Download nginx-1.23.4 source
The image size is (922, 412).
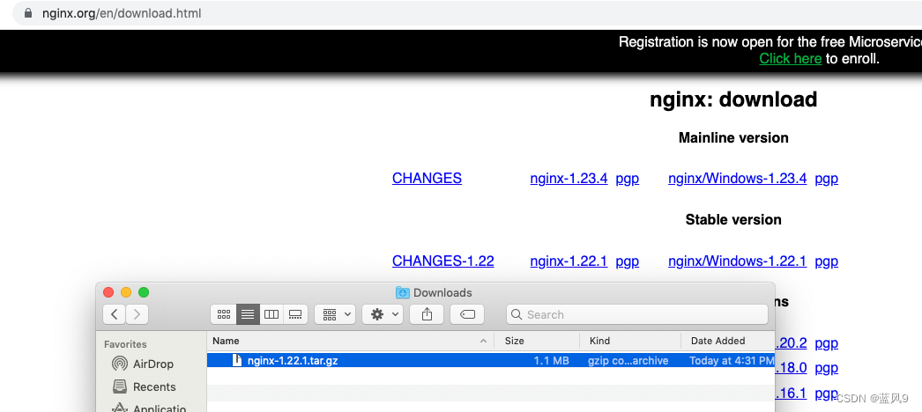[x=569, y=179]
